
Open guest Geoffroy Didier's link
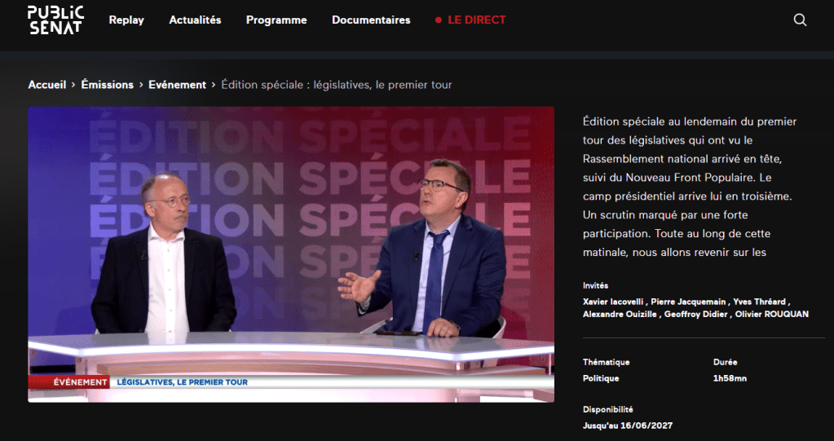click(694, 314)
